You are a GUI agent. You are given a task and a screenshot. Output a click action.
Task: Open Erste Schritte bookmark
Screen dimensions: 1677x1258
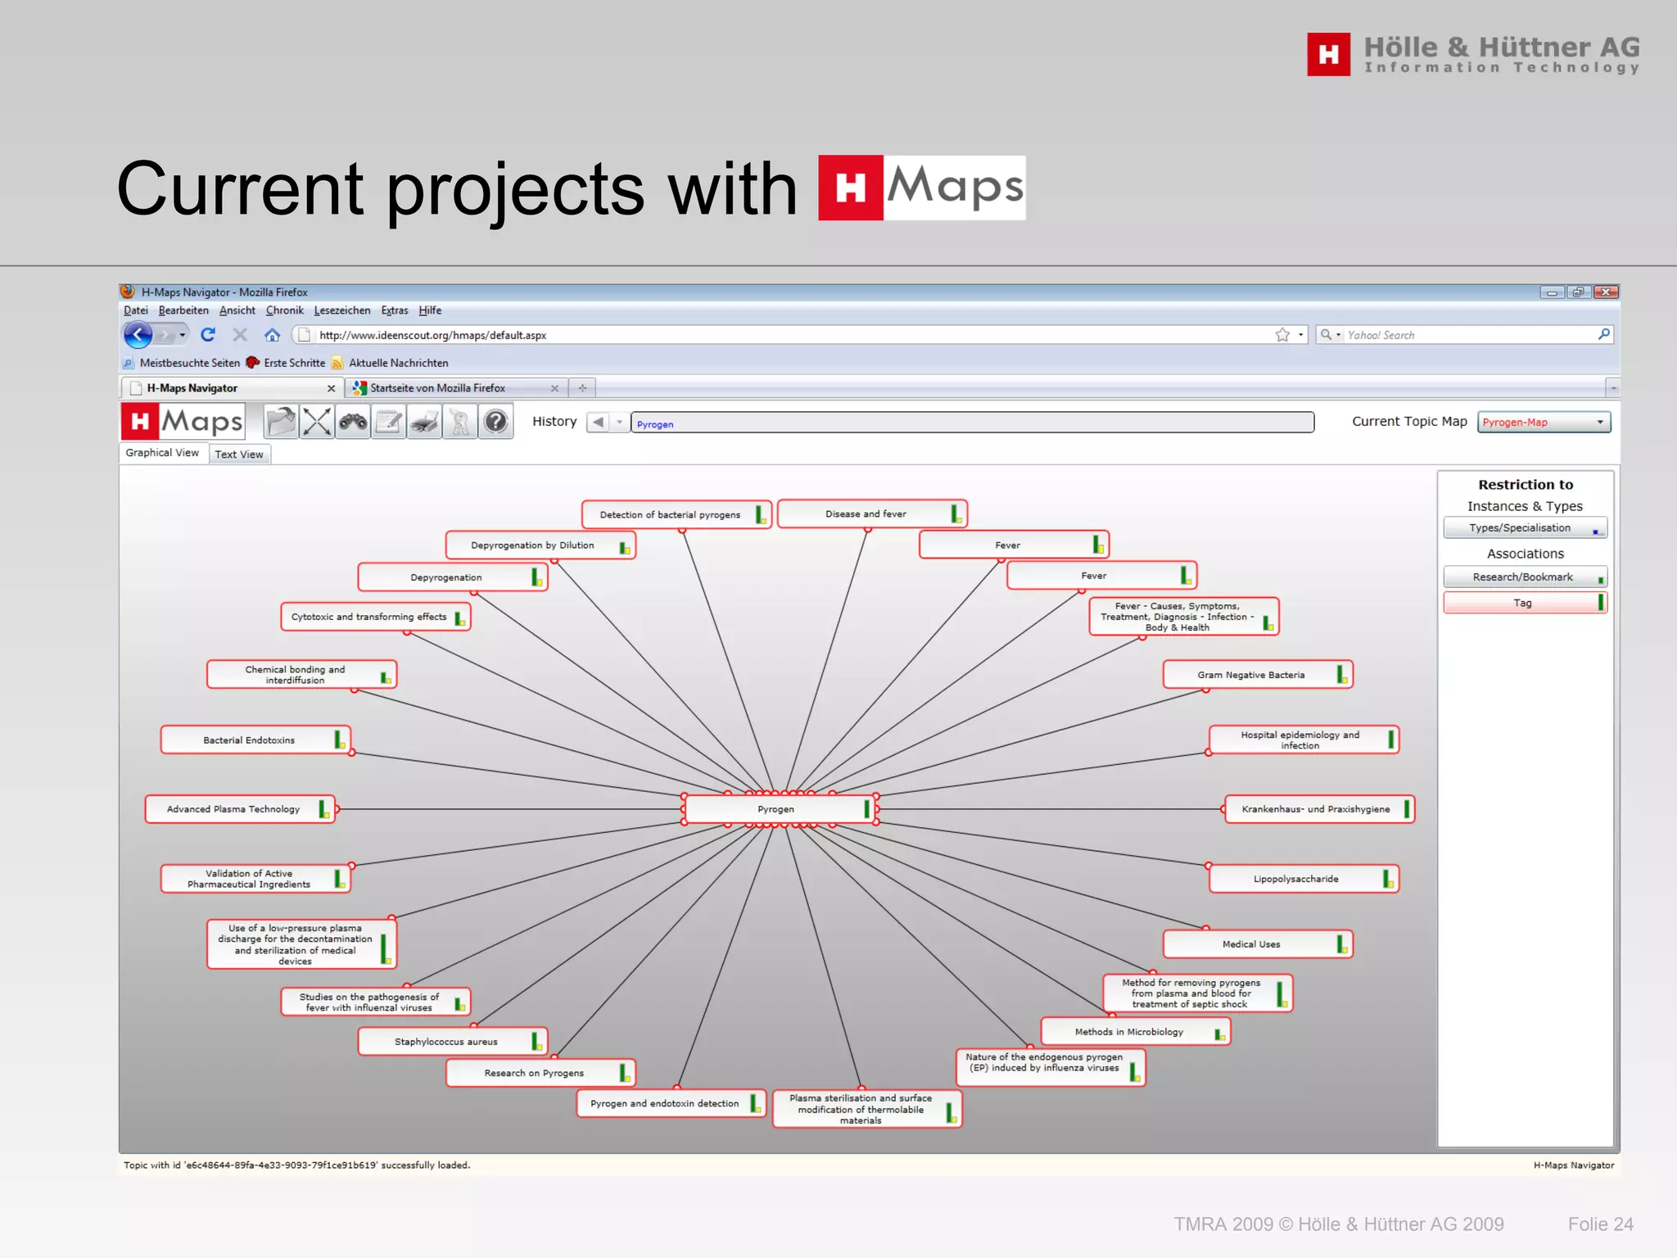click(x=286, y=363)
